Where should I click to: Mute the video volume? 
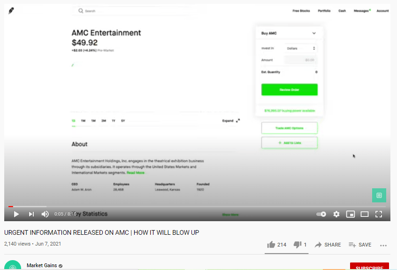pyautogui.click(x=45, y=214)
